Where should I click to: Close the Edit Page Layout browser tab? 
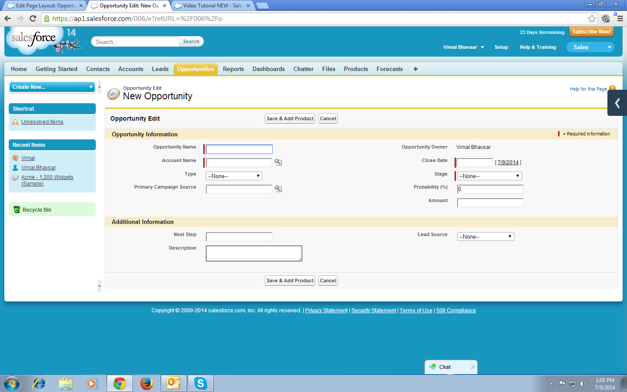click(x=81, y=6)
